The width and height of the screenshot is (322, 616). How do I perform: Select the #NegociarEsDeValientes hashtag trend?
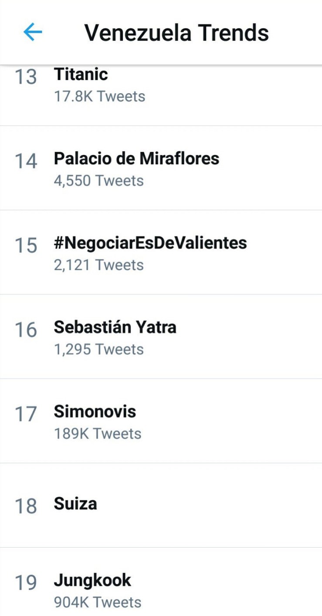pyautogui.click(x=150, y=242)
